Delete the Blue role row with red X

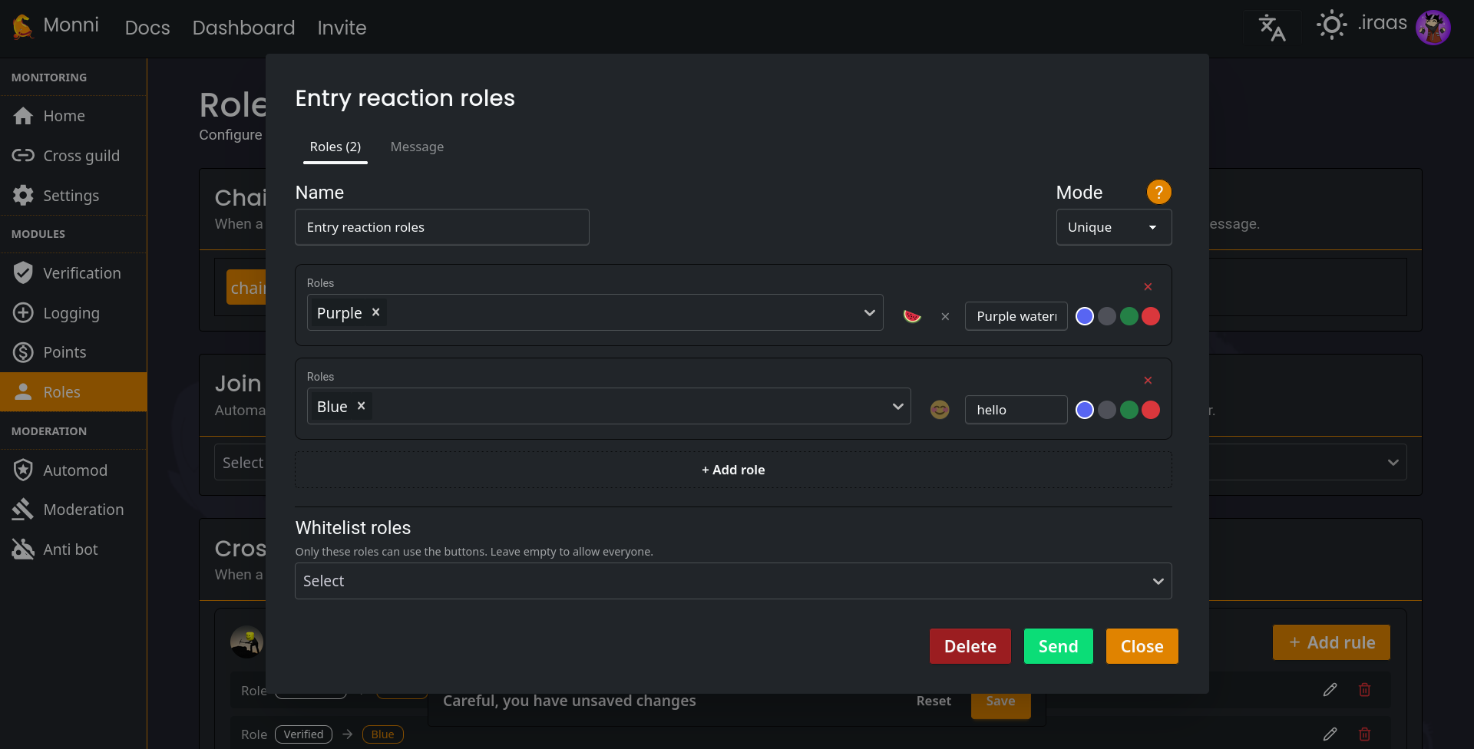click(x=1148, y=381)
